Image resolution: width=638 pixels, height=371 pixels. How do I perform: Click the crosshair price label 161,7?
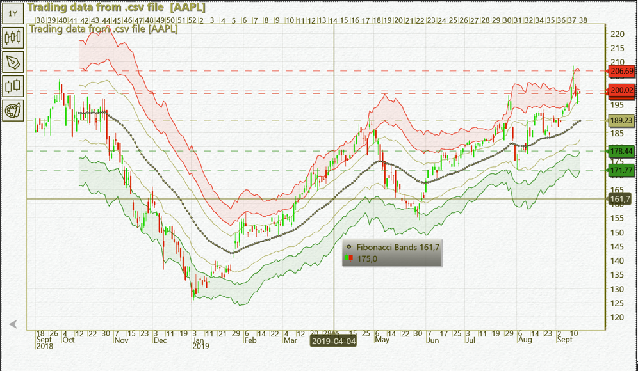(x=620, y=199)
